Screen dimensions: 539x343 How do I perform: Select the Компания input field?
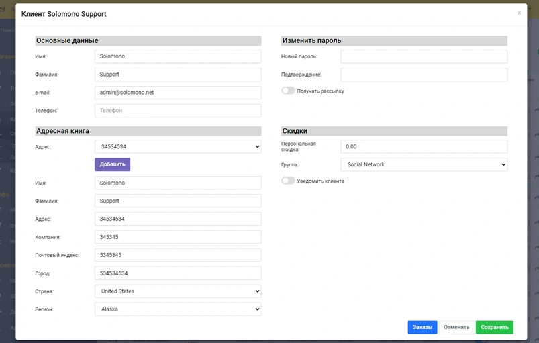coord(178,237)
